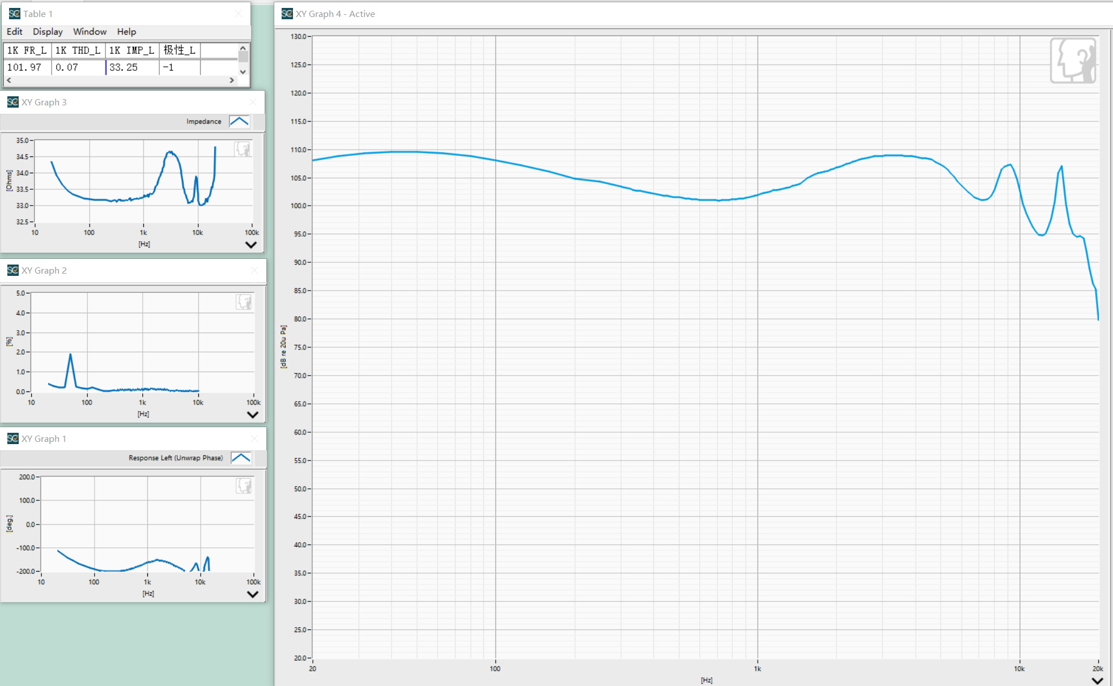
Task: Click the head logo icon in XY Graph 2
Action: (x=244, y=302)
